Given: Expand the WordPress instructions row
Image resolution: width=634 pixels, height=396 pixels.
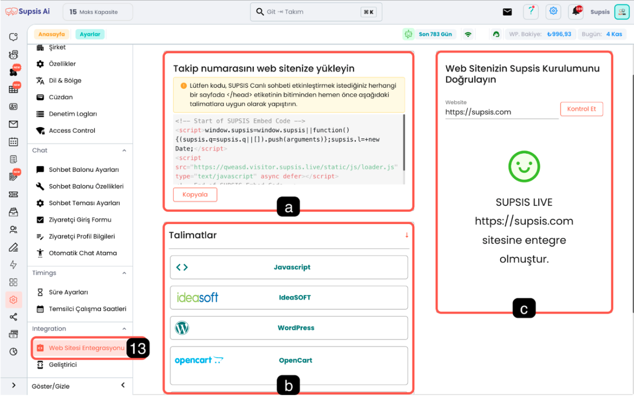Looking at the screenshot, I should click(289, 328).
